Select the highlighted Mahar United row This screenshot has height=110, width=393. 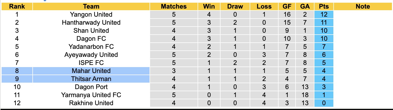(91, 71)
